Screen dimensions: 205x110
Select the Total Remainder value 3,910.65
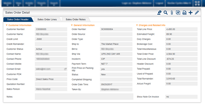click(x=181, y=79)
